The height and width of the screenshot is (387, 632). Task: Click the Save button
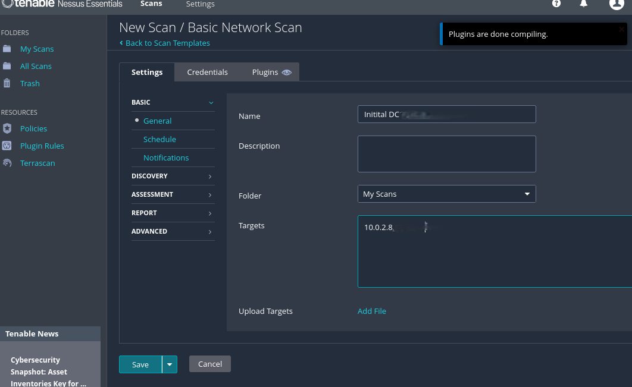[140, 364]
